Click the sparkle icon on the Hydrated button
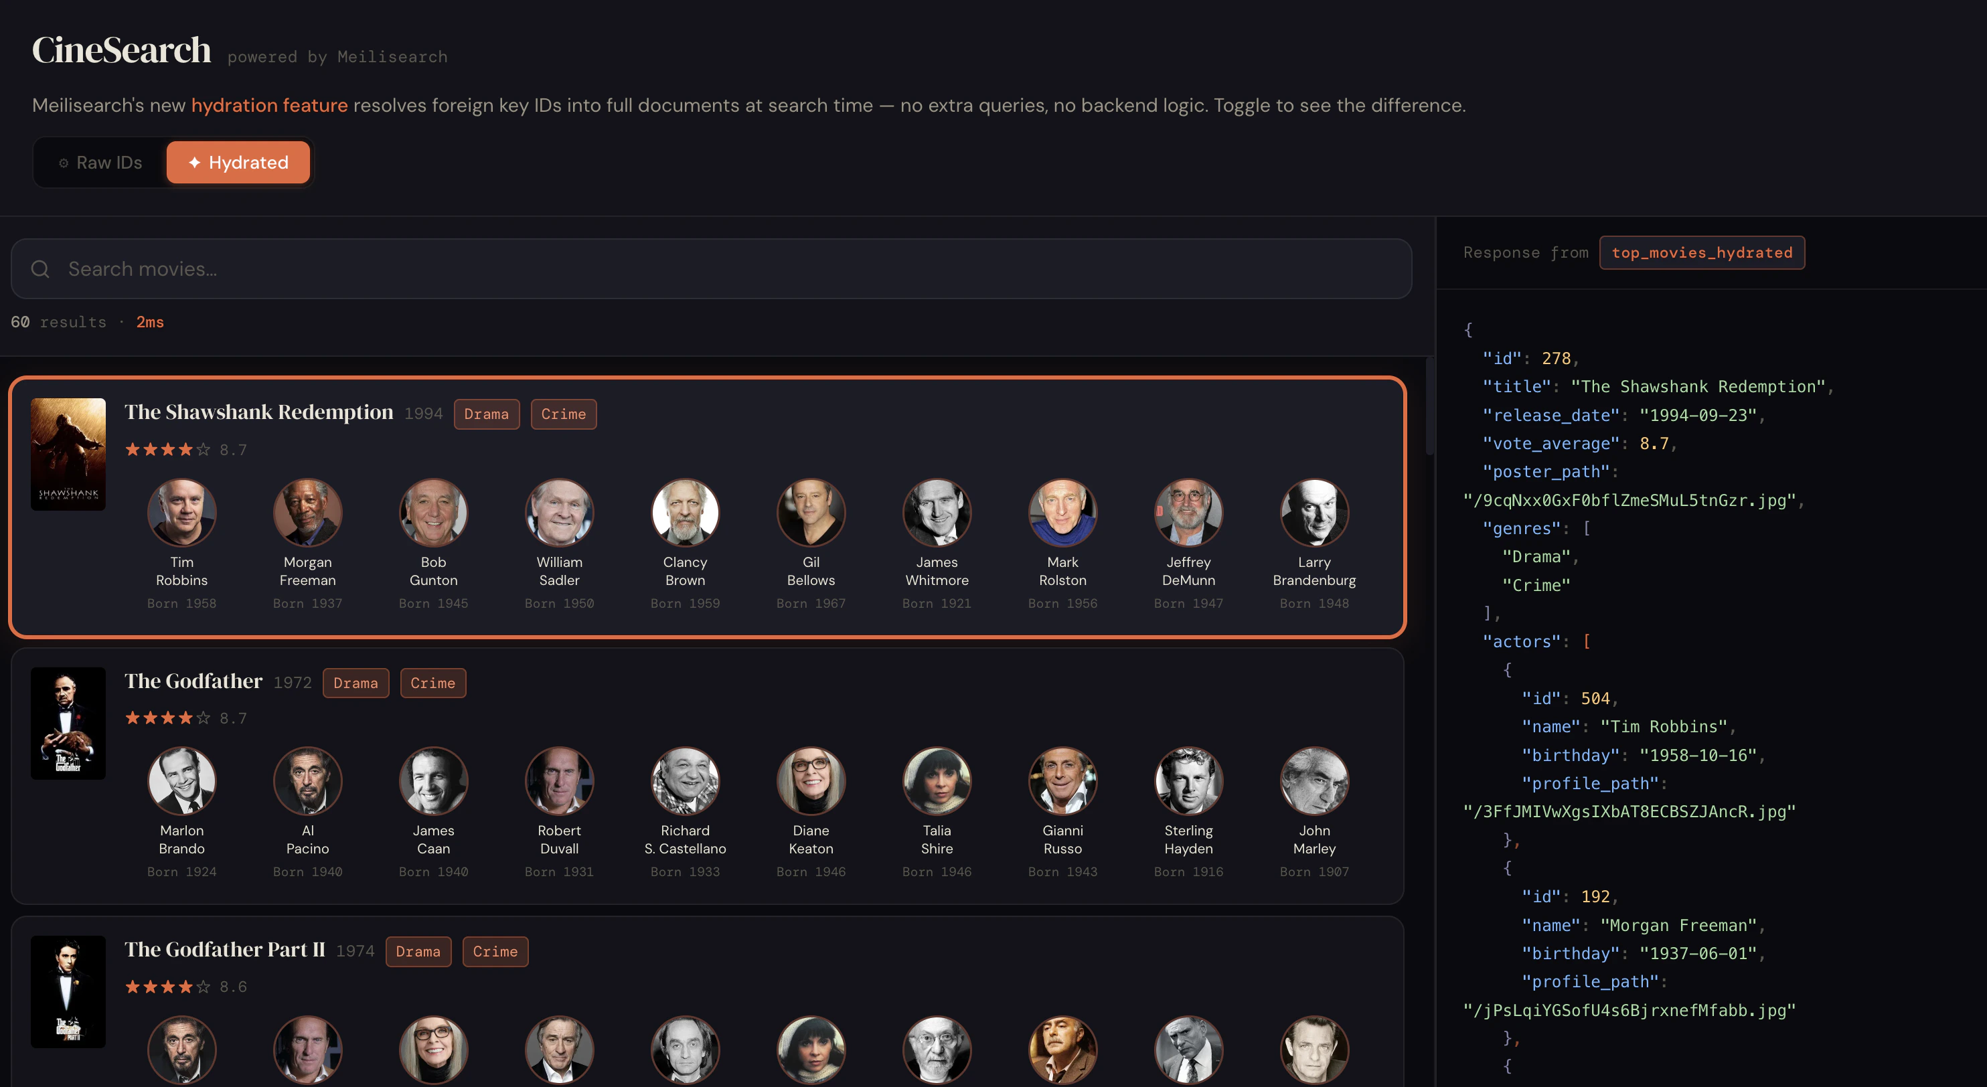 194,162
